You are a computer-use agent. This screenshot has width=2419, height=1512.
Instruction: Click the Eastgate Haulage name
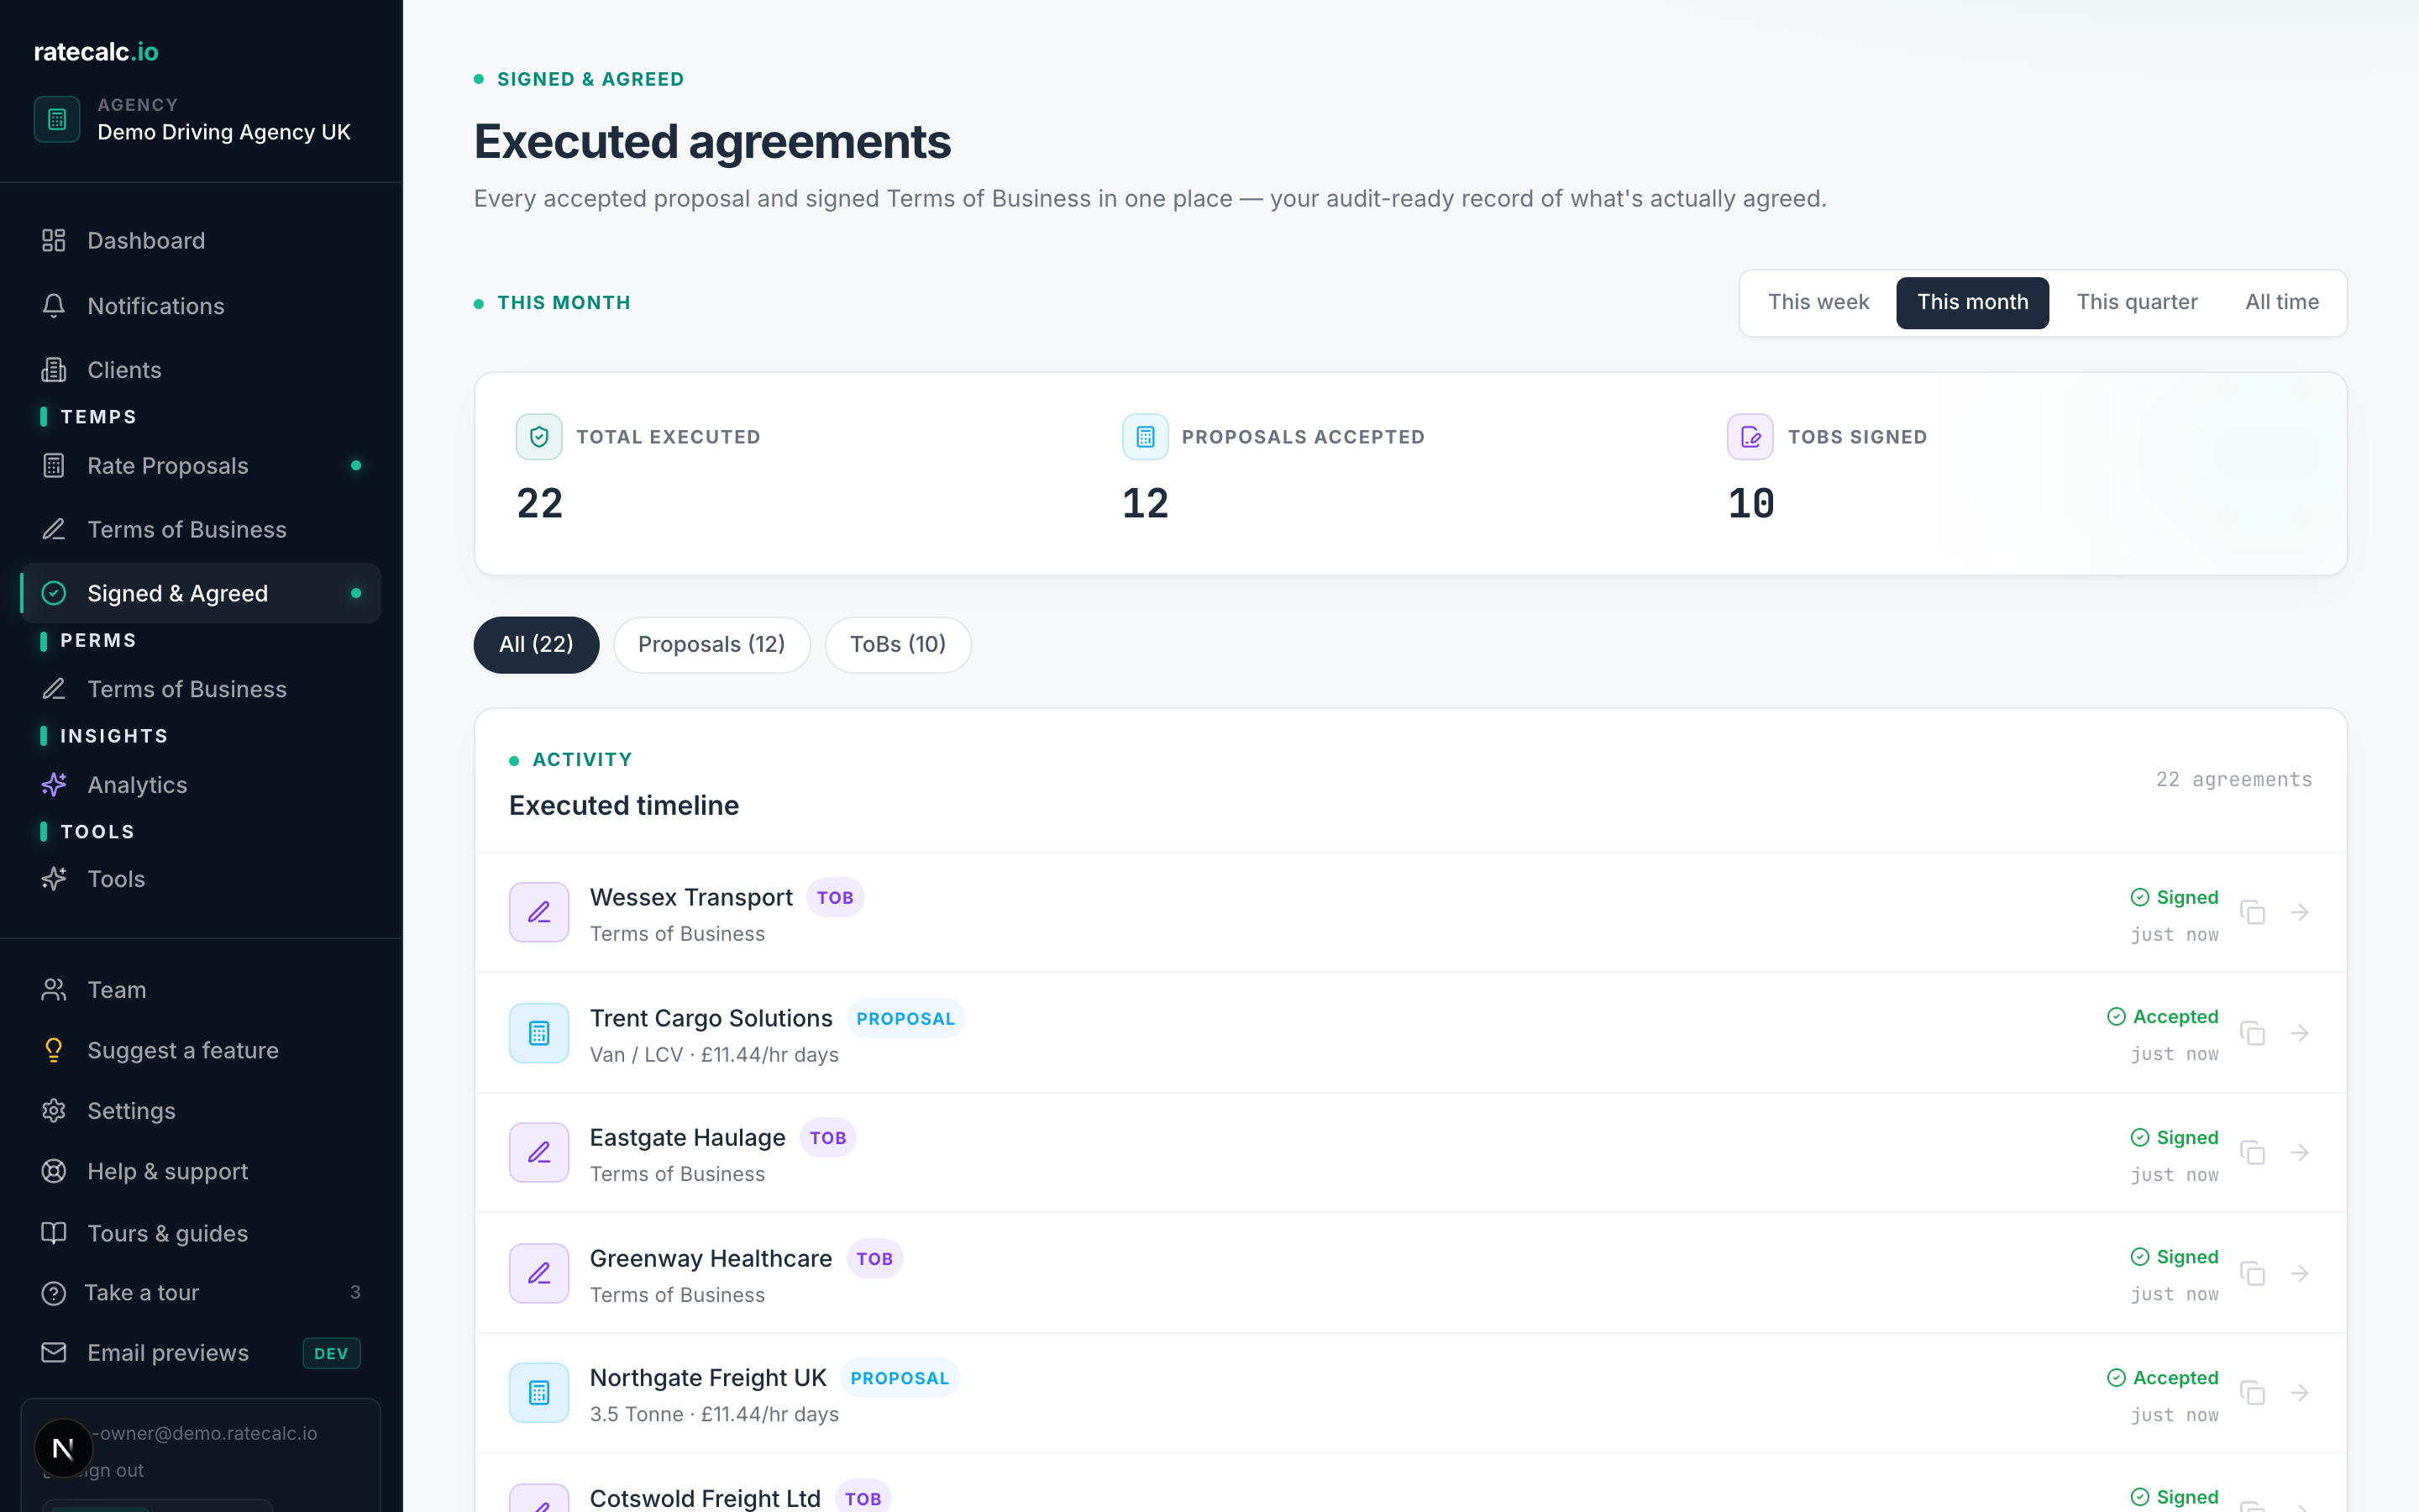coord(688,1138)
